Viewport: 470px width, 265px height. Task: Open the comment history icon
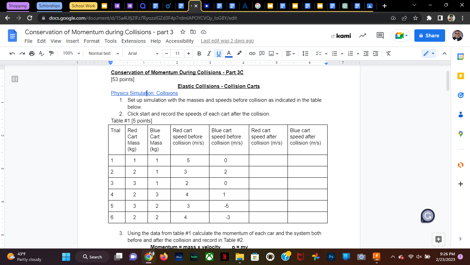coord(380,36)
